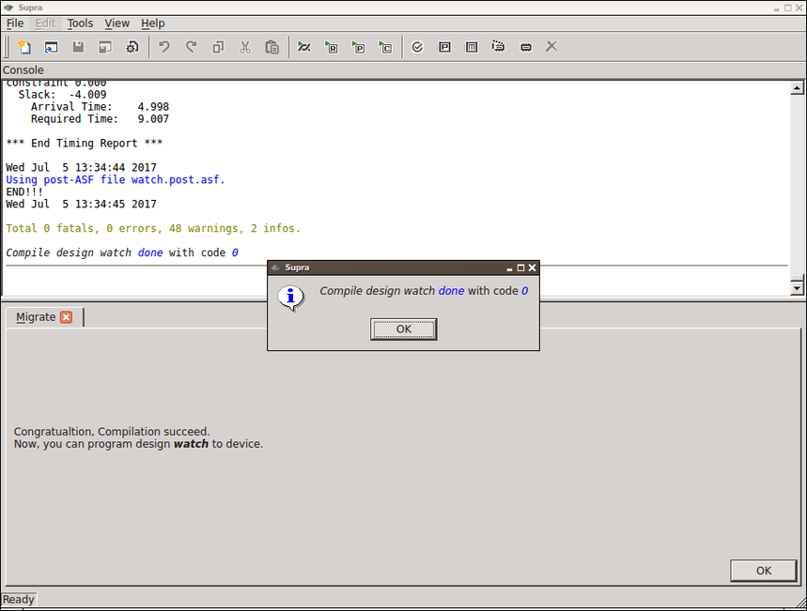
Task: Select the Migrate tab
Action: click(x=36, y=317)
